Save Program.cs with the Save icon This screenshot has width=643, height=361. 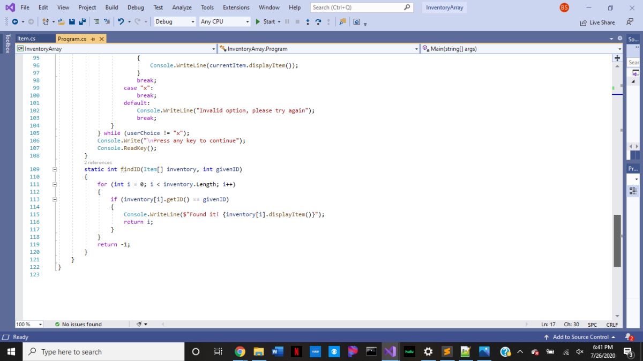click(72, 22)
